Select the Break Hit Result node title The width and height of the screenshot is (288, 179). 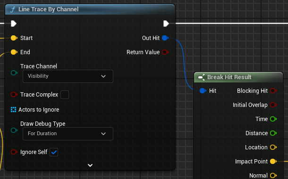pos(229,77)
